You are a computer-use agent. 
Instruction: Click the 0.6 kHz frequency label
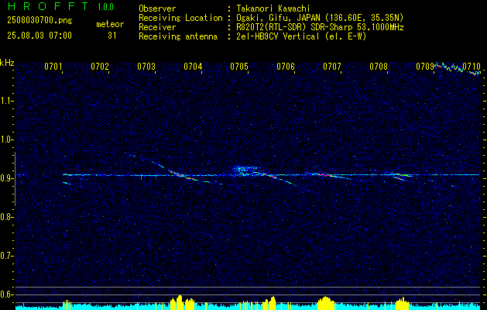pos(7,294)
